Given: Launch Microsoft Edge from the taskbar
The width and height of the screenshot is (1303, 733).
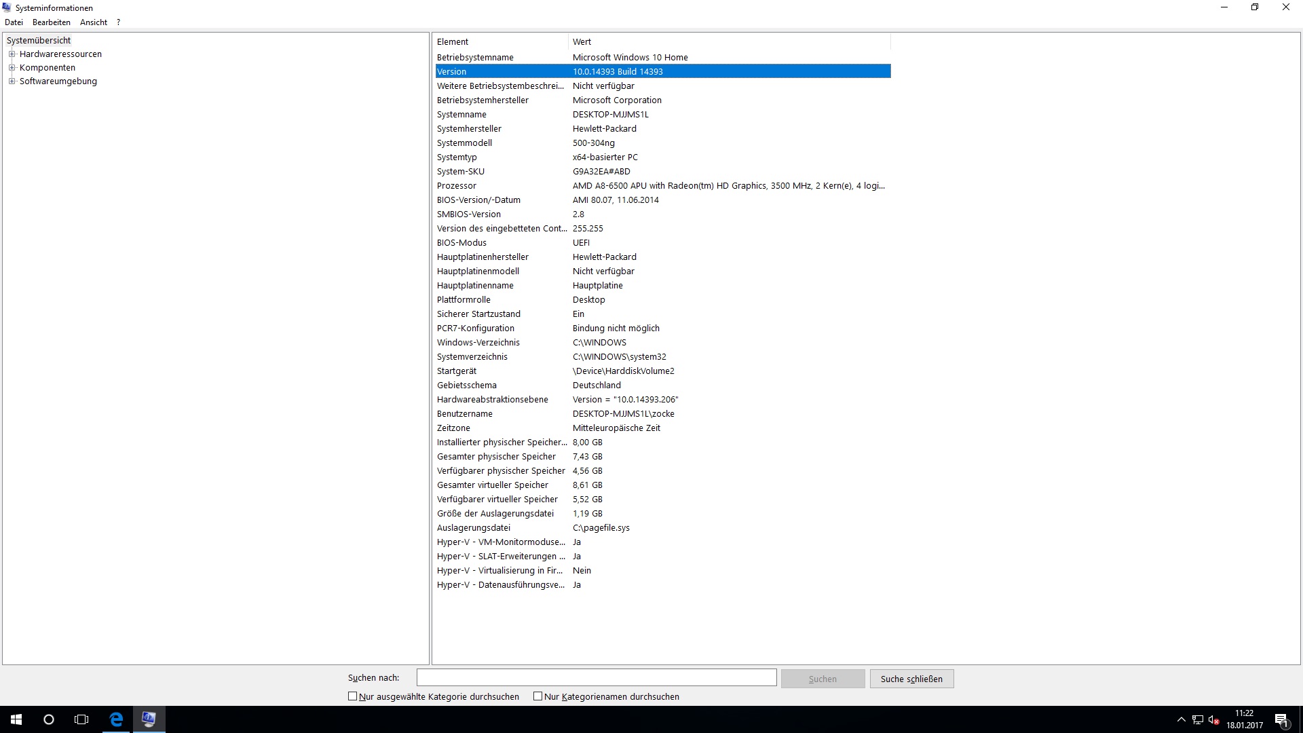Looking at the screenshot, I should (116, 719).
